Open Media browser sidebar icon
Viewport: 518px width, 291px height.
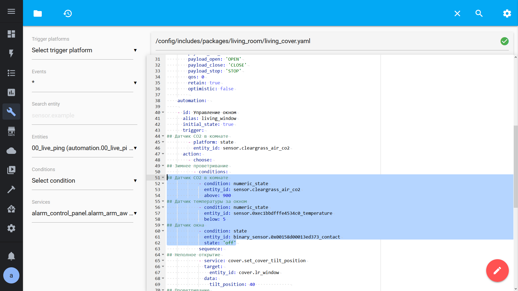pos(11,170)
